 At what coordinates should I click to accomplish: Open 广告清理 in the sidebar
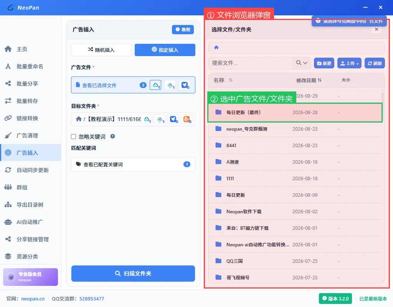pos(31,136)
